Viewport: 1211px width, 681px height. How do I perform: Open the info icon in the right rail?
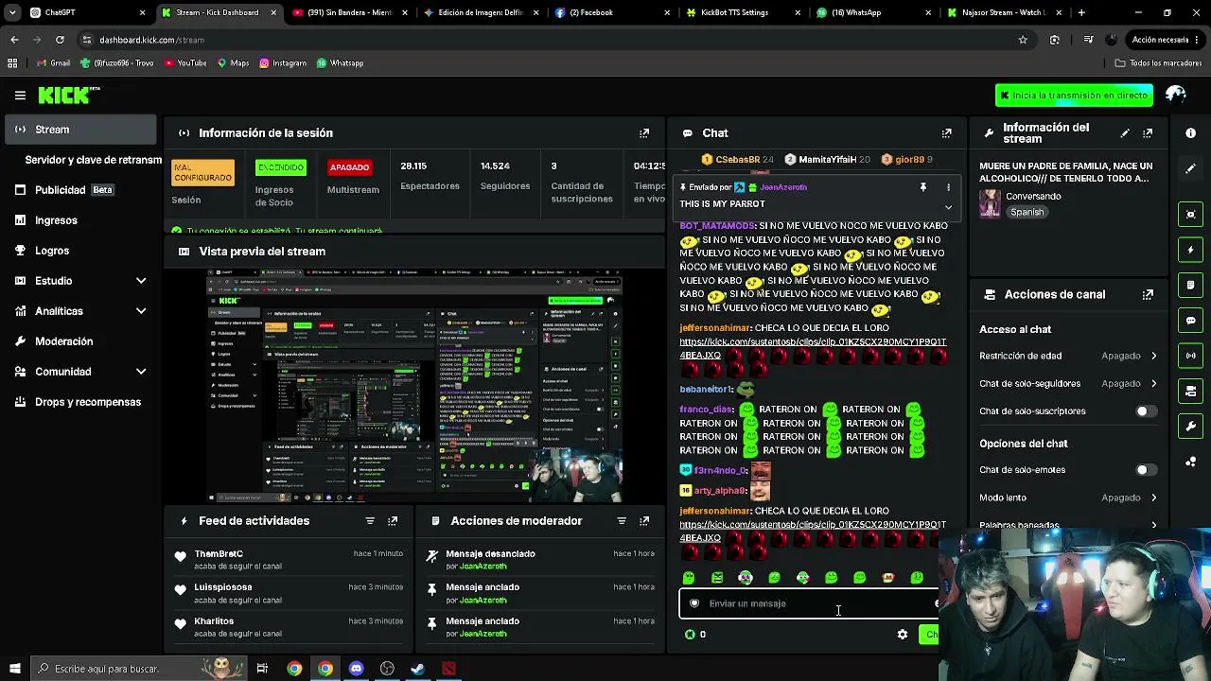pos(1191,133)
